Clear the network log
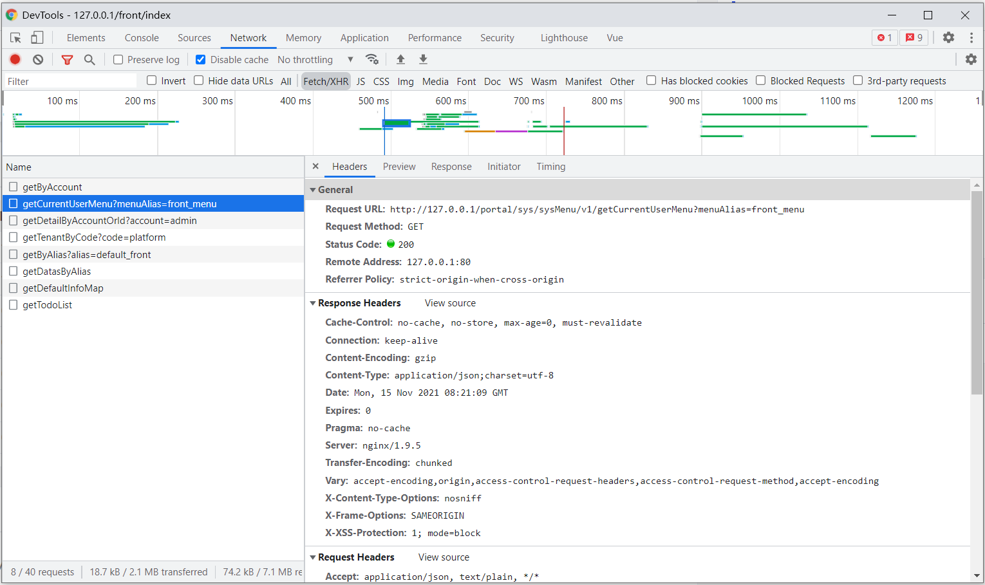Image resolution: width=985 pixels, height=585 pixels. (38, 60)
